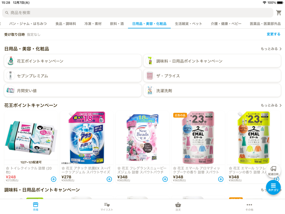Add 花王 アタック 抗菌EX to cart
Screen dimensions: 285x214
tap(109, 179)
